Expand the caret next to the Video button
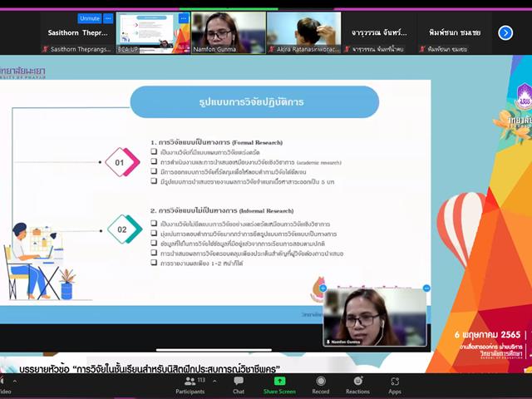Image resolution: width=532 pixels, height=399 pixels. click(15, 382)
